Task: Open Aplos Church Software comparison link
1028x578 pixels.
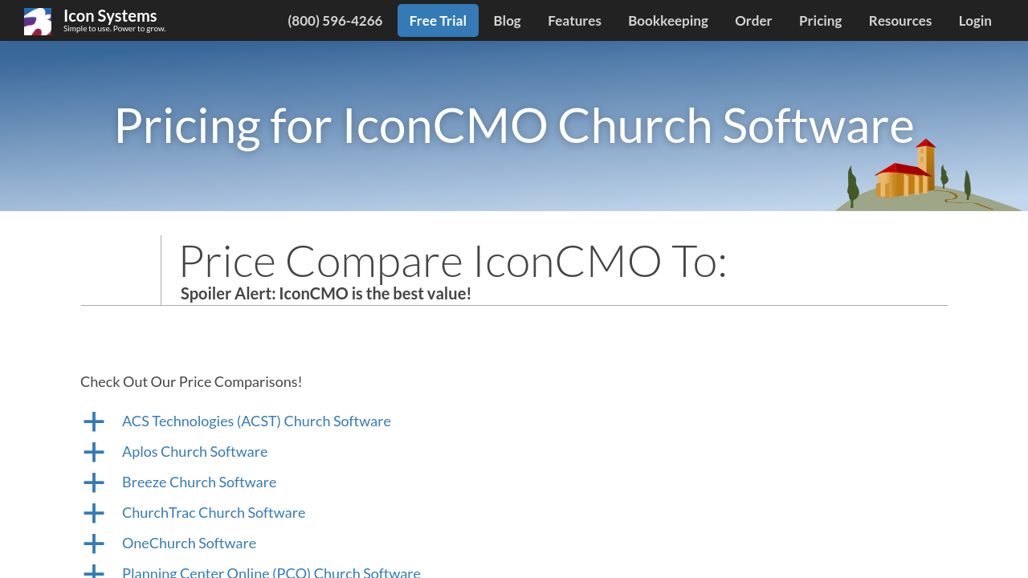Action: pyautogui.click(x=194, y=452)
